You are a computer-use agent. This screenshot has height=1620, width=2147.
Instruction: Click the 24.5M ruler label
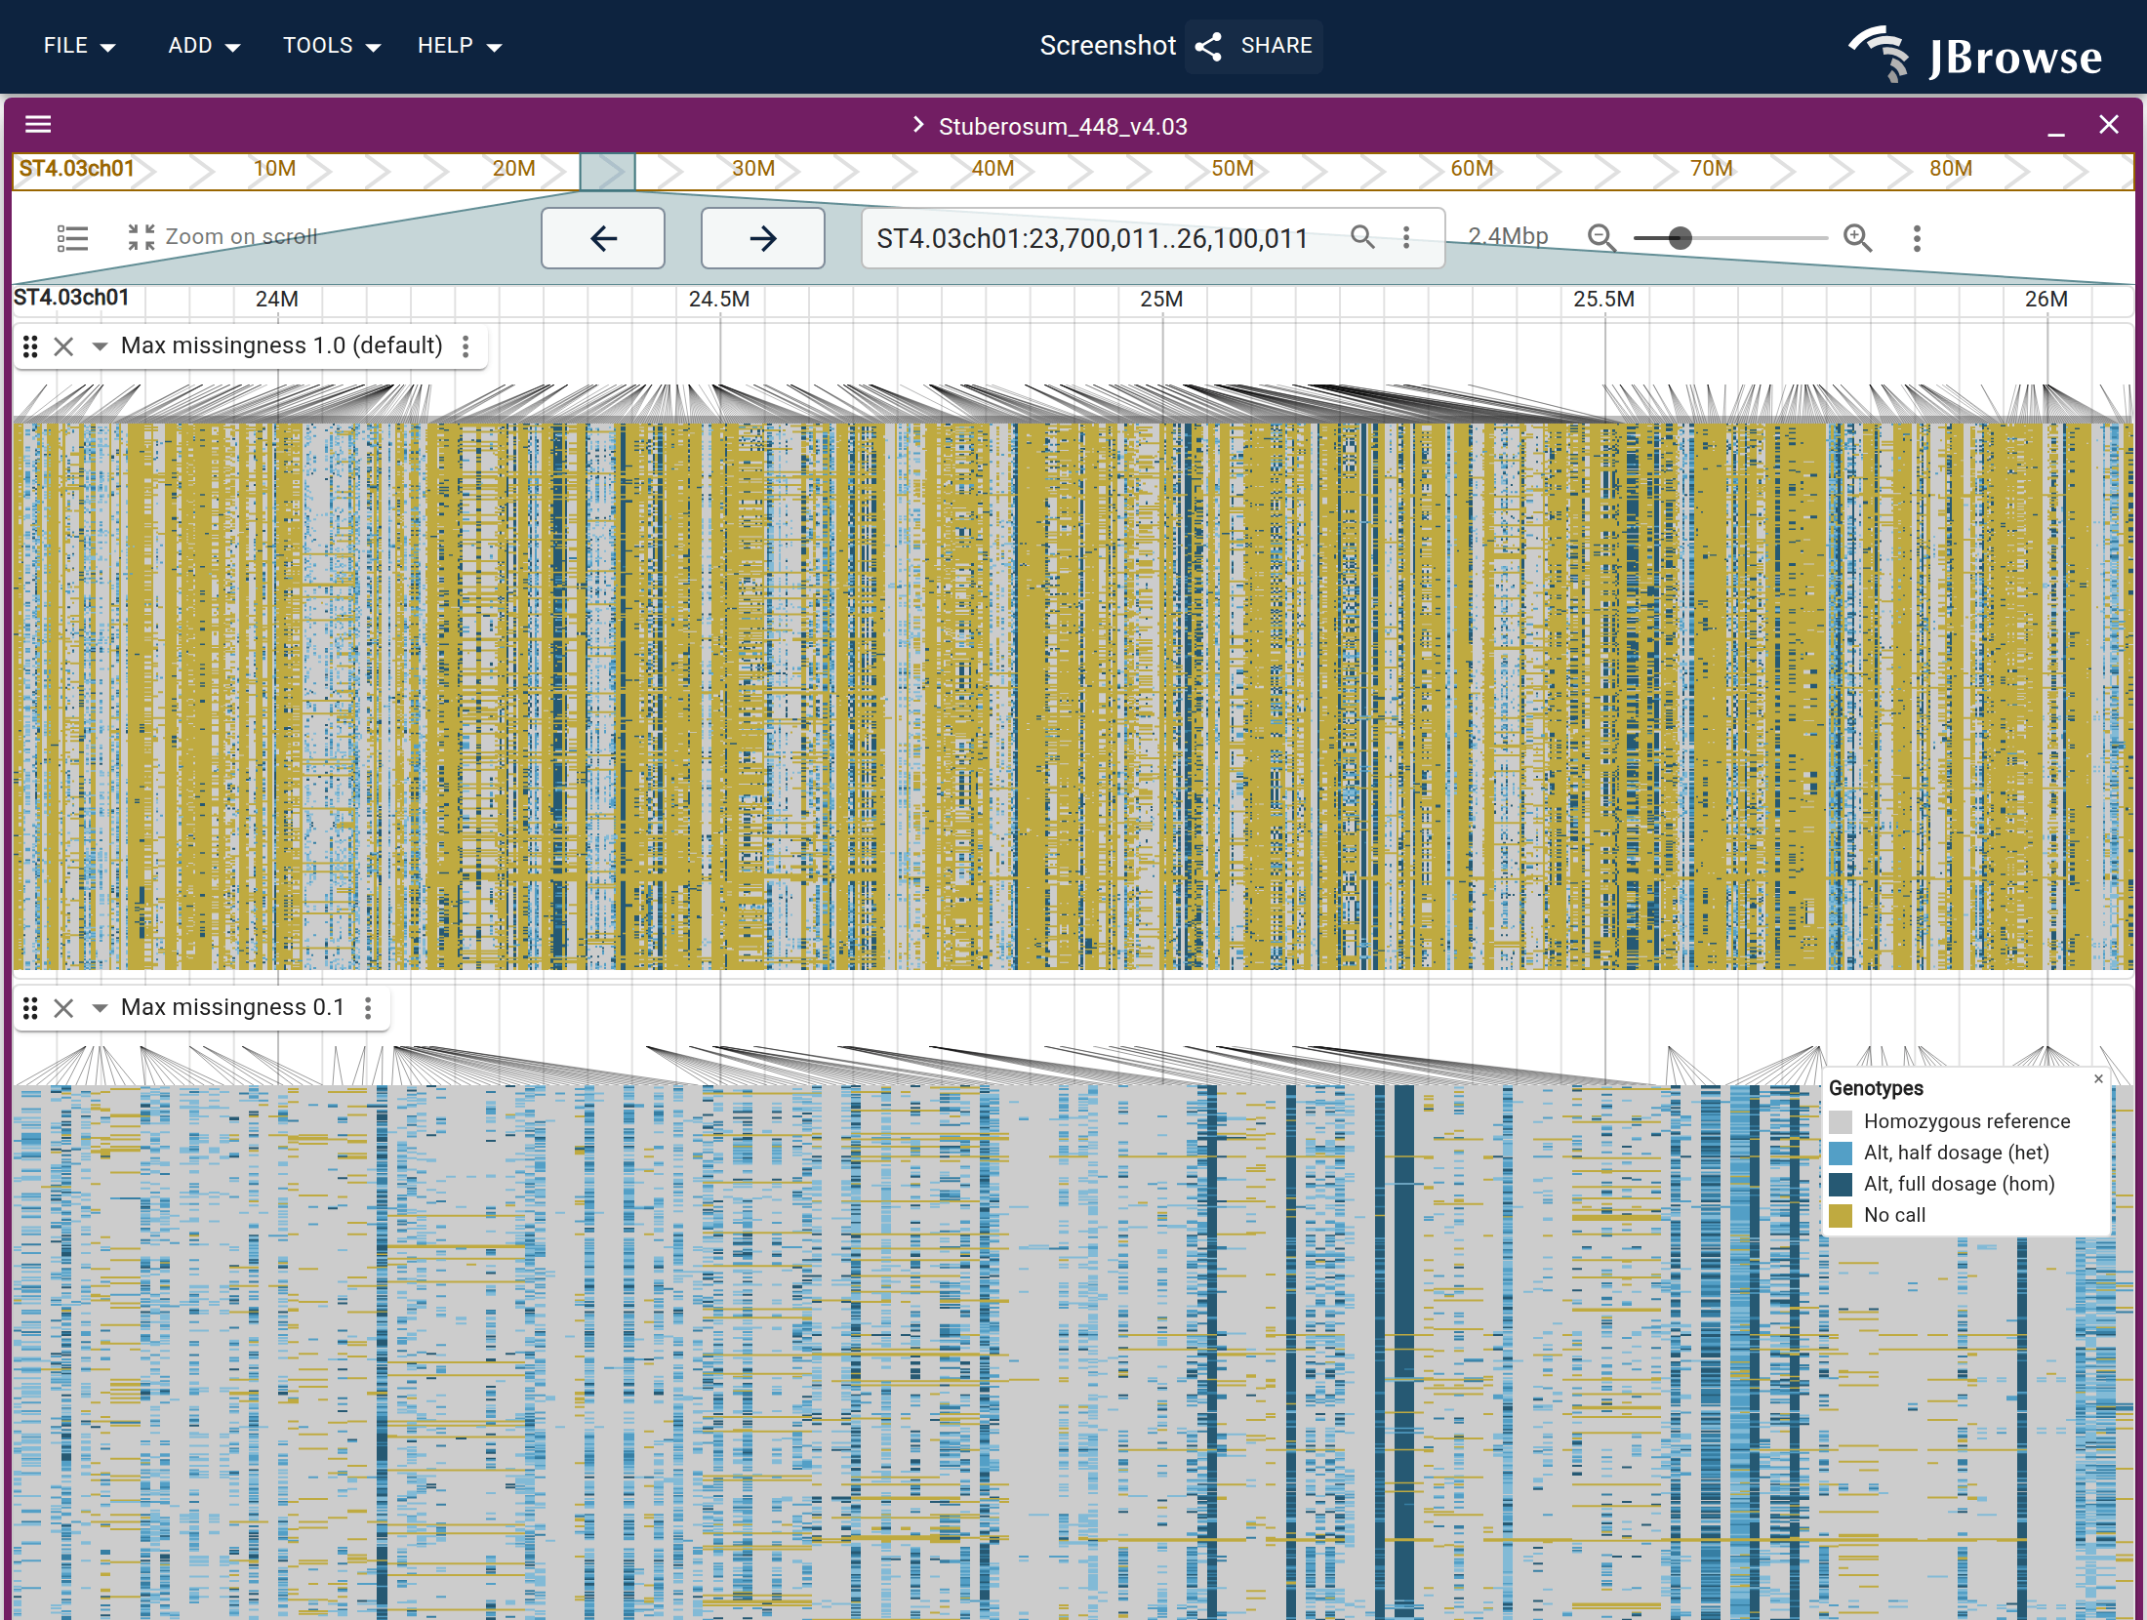coord(719,300)
